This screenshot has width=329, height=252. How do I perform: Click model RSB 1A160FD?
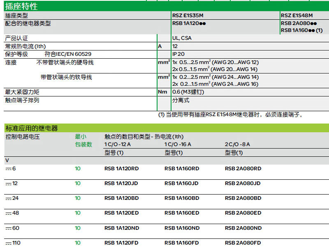coord(181,243)
